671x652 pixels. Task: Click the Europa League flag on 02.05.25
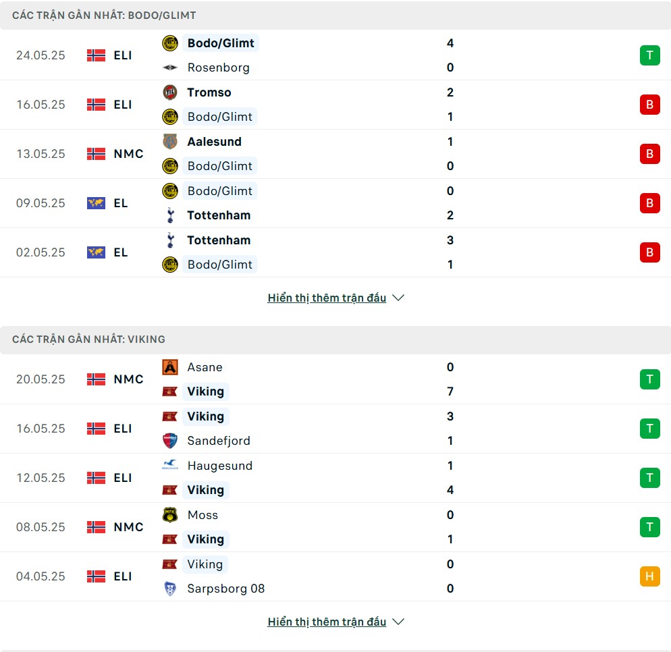coord(96,252)
